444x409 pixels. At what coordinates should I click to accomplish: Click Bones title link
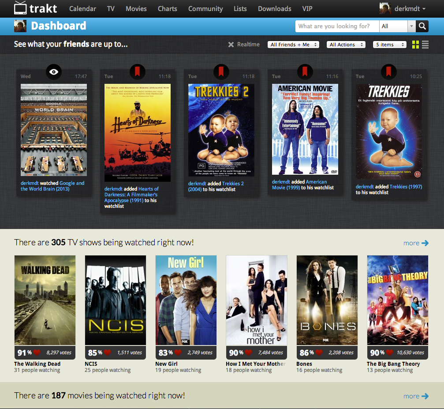304,364
